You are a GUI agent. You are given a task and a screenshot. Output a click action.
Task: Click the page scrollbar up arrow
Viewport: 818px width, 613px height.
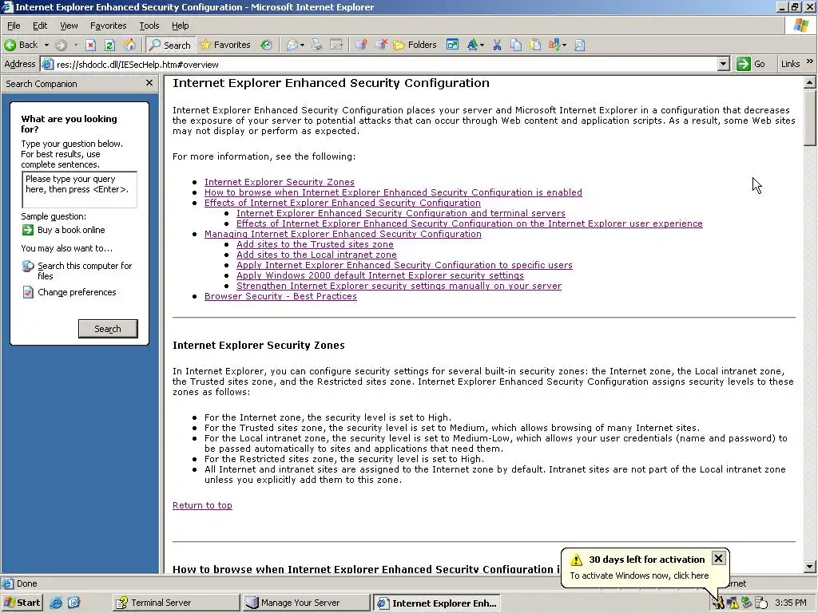(809, 82)
